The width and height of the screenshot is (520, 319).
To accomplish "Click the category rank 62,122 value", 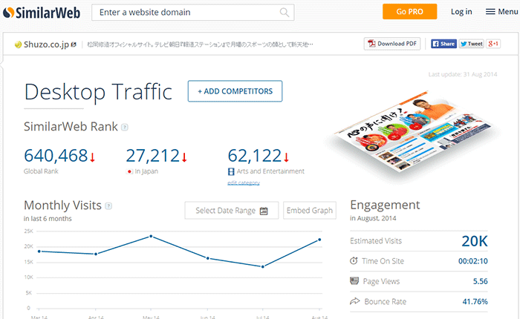I will [255, 155].
